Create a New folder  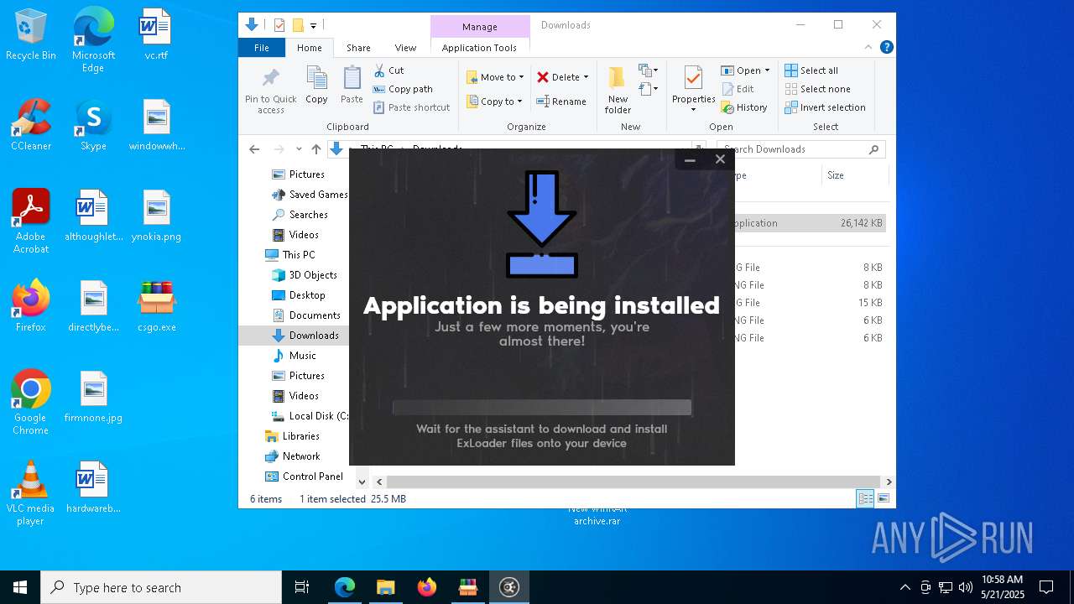618,90
